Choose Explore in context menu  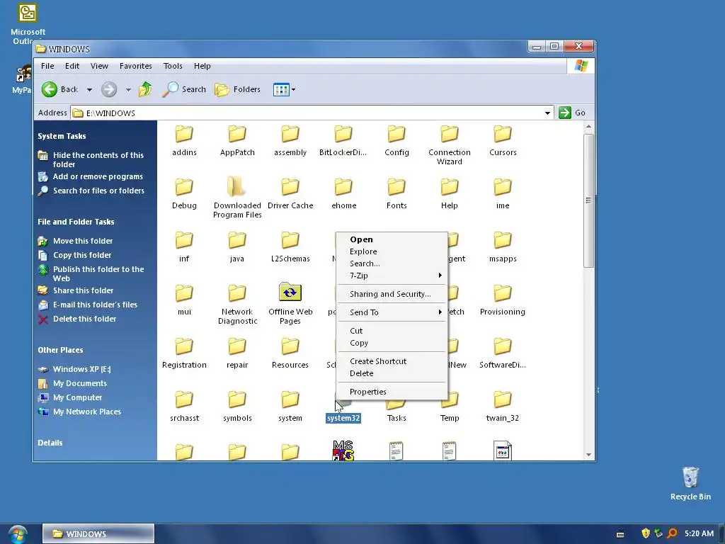coord(392,251)
